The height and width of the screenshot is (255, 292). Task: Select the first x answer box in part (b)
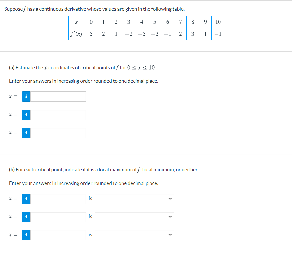[58, 198]
